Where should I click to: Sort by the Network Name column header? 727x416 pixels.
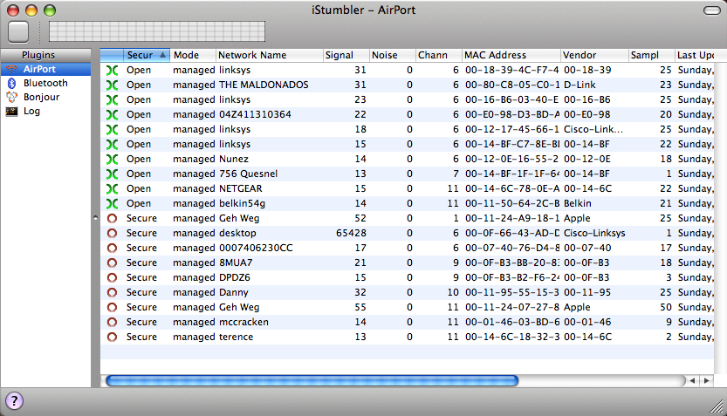(x=269, y=55)
